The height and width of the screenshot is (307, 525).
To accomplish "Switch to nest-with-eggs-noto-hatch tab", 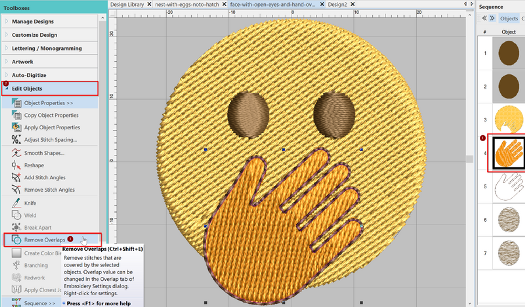I will [x=187, y=4].
